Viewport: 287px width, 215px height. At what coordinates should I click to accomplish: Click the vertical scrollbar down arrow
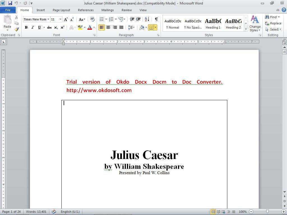click(284, 192)
